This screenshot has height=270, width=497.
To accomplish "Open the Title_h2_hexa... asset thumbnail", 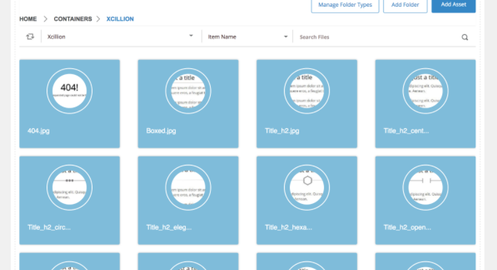I will [307, 187].
